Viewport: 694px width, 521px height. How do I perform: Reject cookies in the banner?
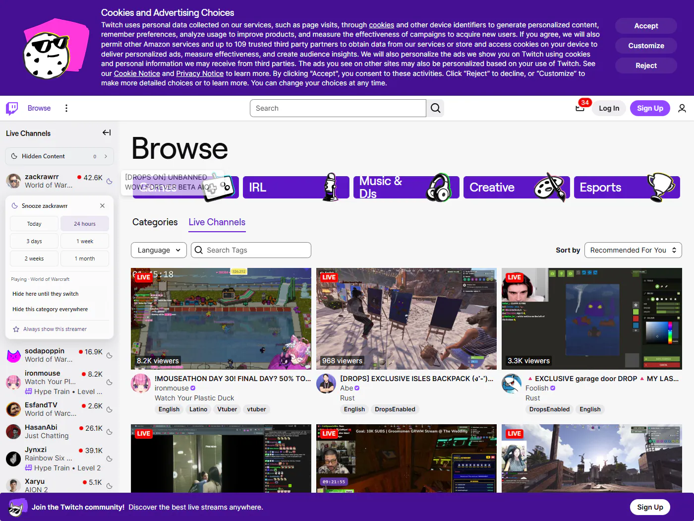(x=646, y=65)
